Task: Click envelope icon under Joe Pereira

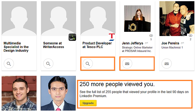Action: click(x=166, y=64)
